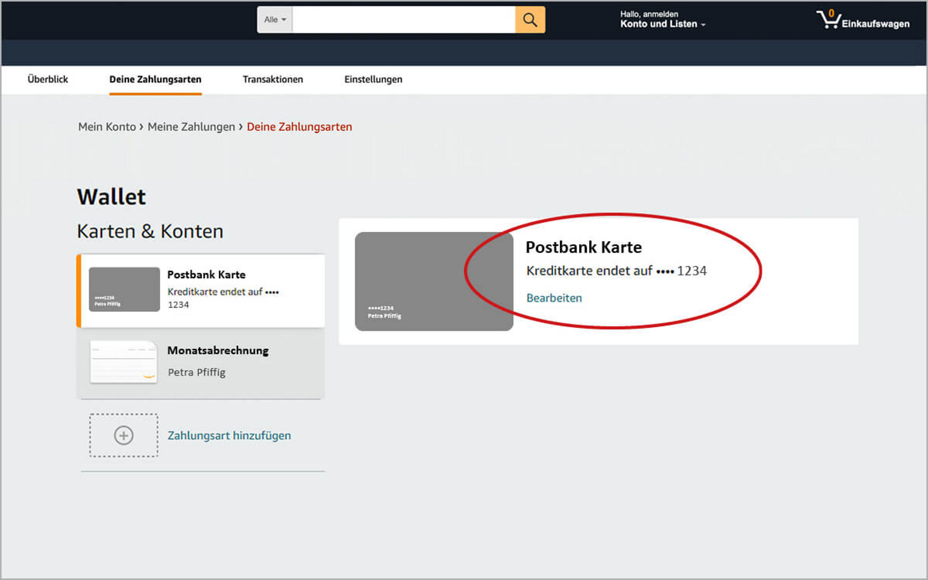
Task: Open Meine Zahlungen breadcrumb link
Action: click(x=191, y=127)
